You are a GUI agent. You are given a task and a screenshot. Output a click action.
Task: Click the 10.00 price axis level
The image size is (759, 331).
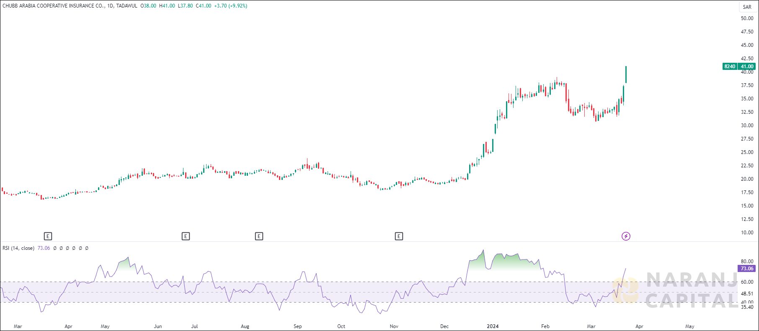(747, 233)
